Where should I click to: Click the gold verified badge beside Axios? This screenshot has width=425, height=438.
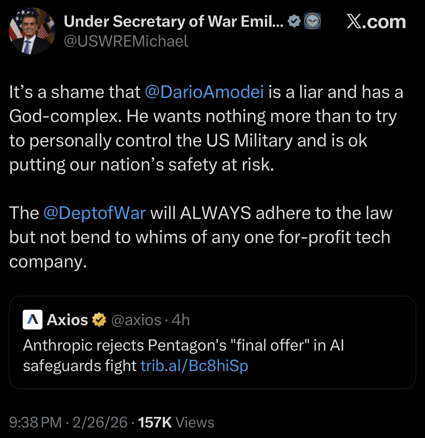(x=99, y=320)
